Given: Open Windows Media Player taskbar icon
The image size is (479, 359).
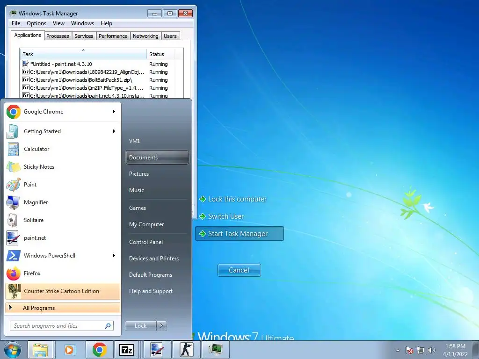Looking at the screenshot, I should point(69,350).
